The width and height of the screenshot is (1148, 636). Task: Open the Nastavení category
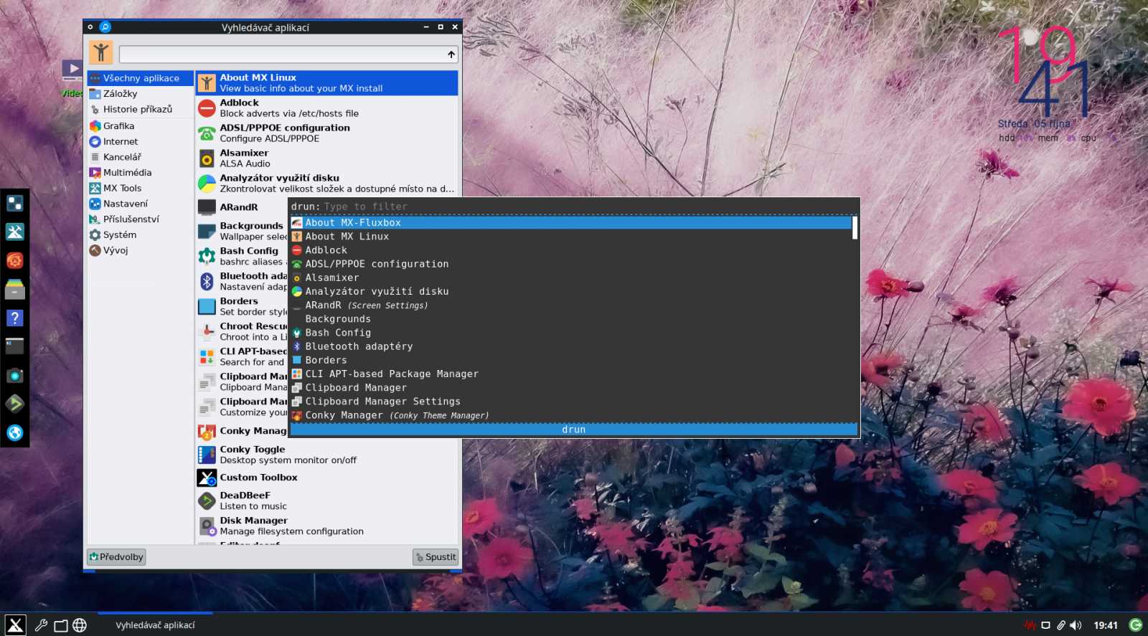click(x=141, y=204)
